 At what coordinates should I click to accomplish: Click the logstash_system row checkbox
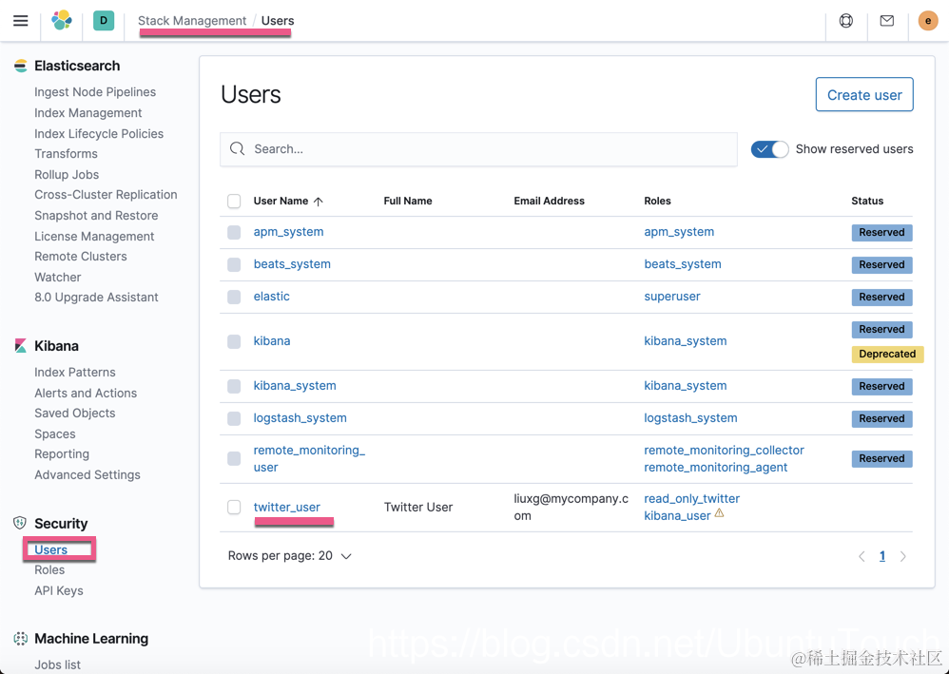coord(234,418)
